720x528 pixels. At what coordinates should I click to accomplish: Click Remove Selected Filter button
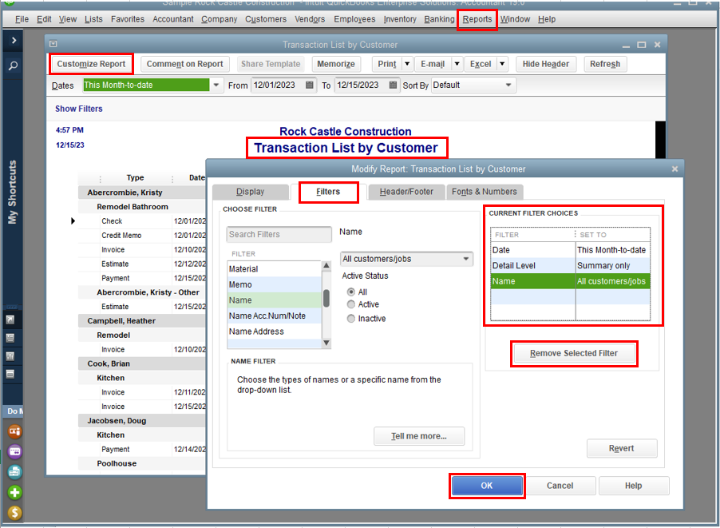pos(573,353)
